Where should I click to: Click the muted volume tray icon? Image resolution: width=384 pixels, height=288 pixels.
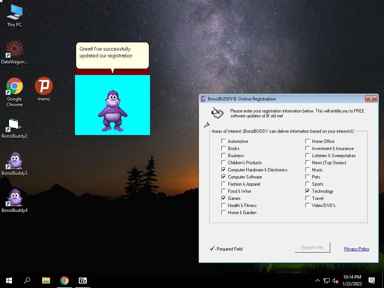335,280
